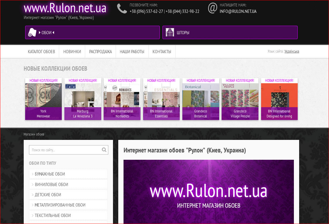
Task: Open the ОБОИ category button
Action: click(92, 32)
